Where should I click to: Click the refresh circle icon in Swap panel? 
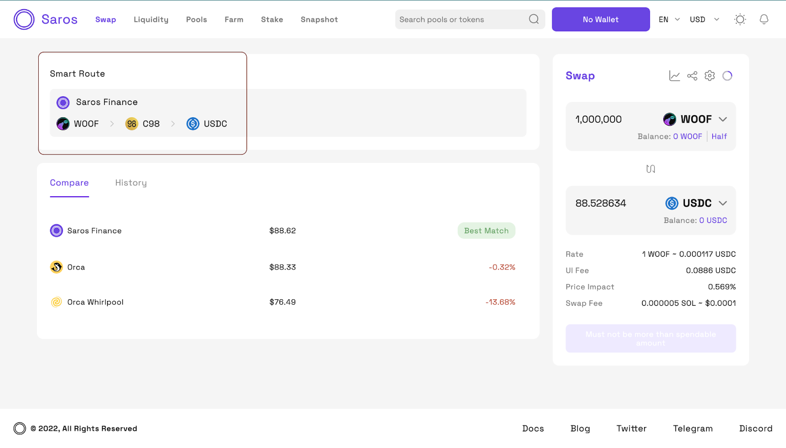tap(728, 76)
